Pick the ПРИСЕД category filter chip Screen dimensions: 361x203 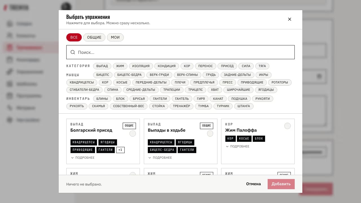click(227, 66)
